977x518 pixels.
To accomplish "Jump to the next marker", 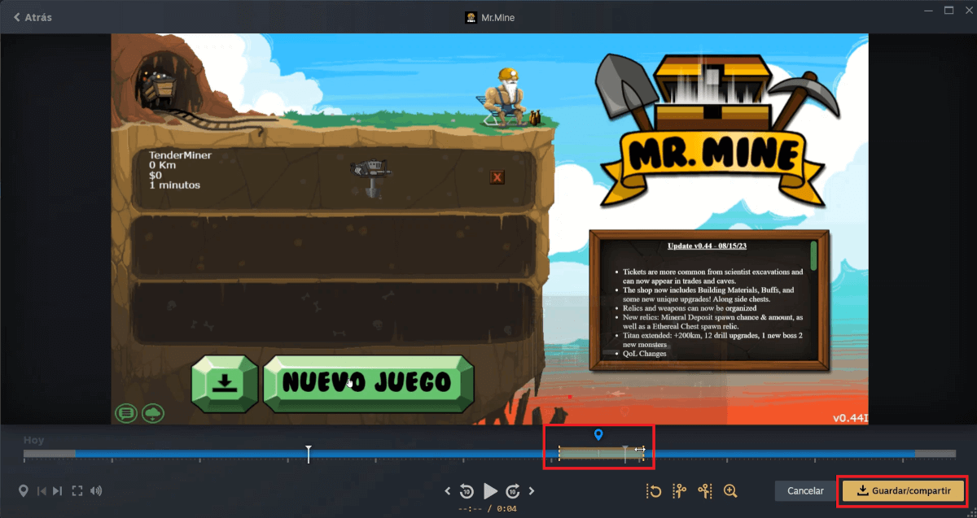I will 57,490.
